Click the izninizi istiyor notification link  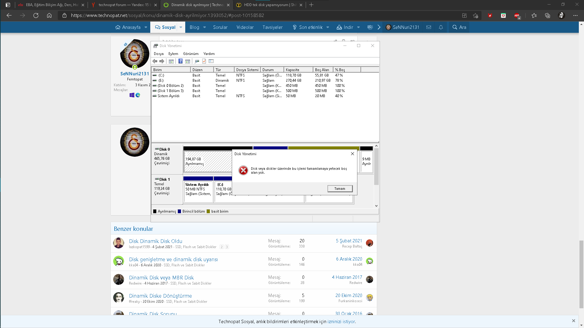tap(341, 321)
